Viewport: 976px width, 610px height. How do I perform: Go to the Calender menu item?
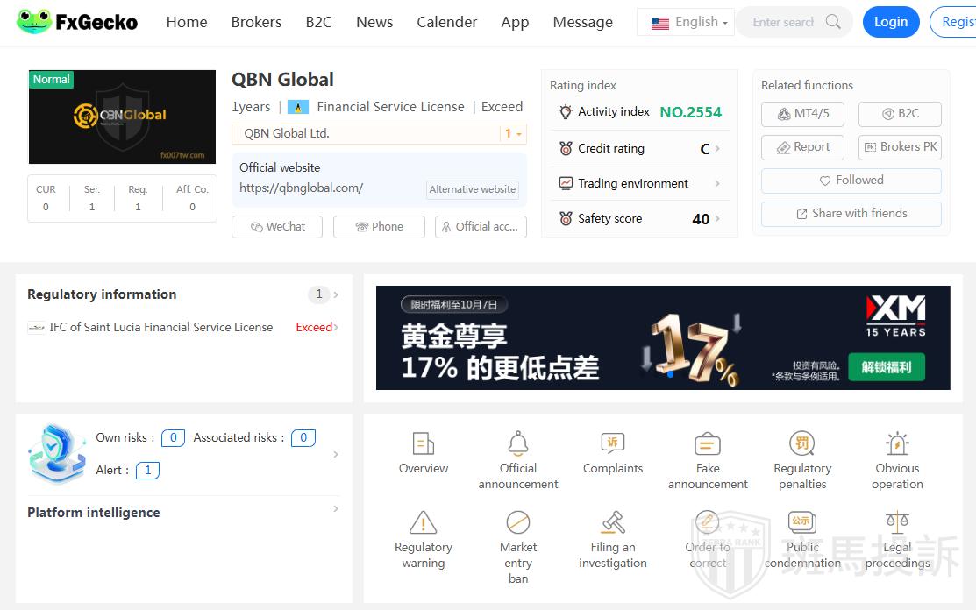(x=446, y=23)
